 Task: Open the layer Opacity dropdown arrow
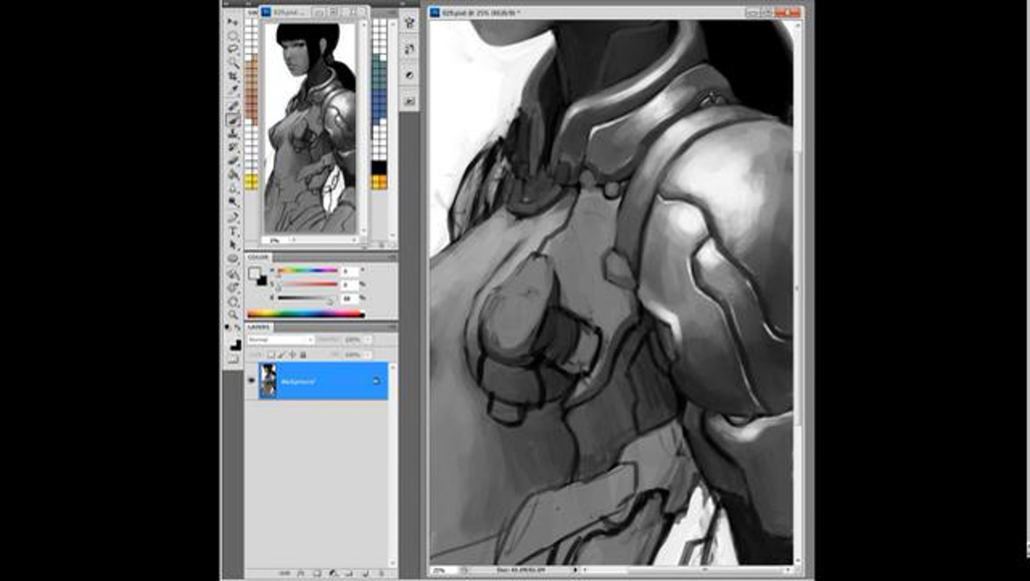pyautogui.click(x=368, y=339)
